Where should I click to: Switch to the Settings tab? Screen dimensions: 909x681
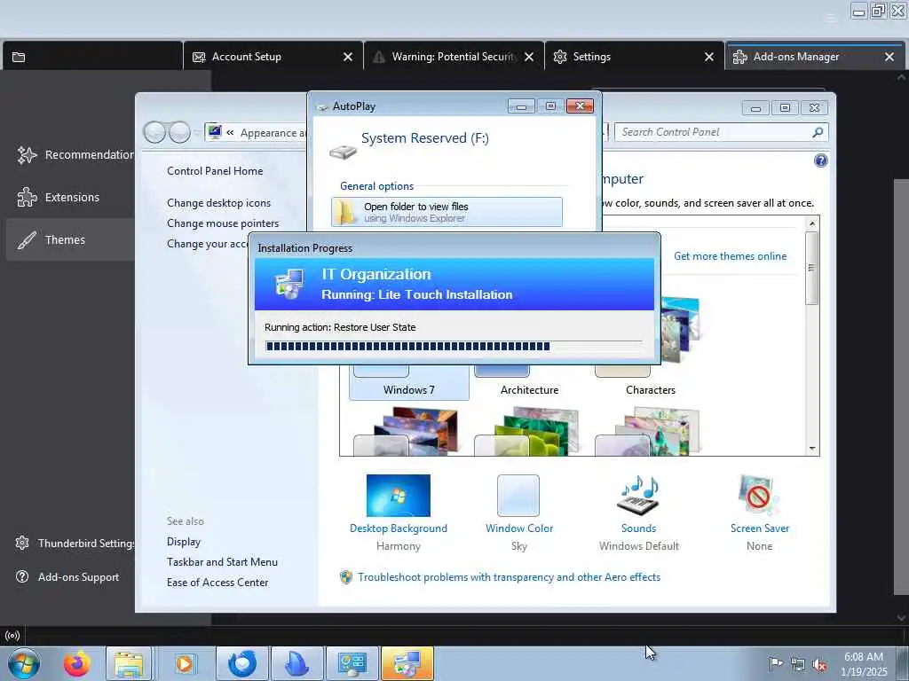pyautogui.click(x=634, y=57)
